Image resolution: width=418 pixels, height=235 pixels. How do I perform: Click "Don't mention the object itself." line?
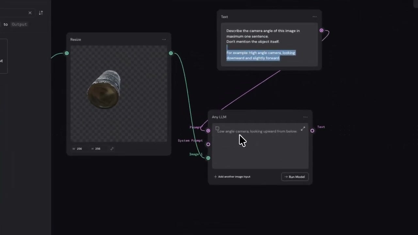253,41
